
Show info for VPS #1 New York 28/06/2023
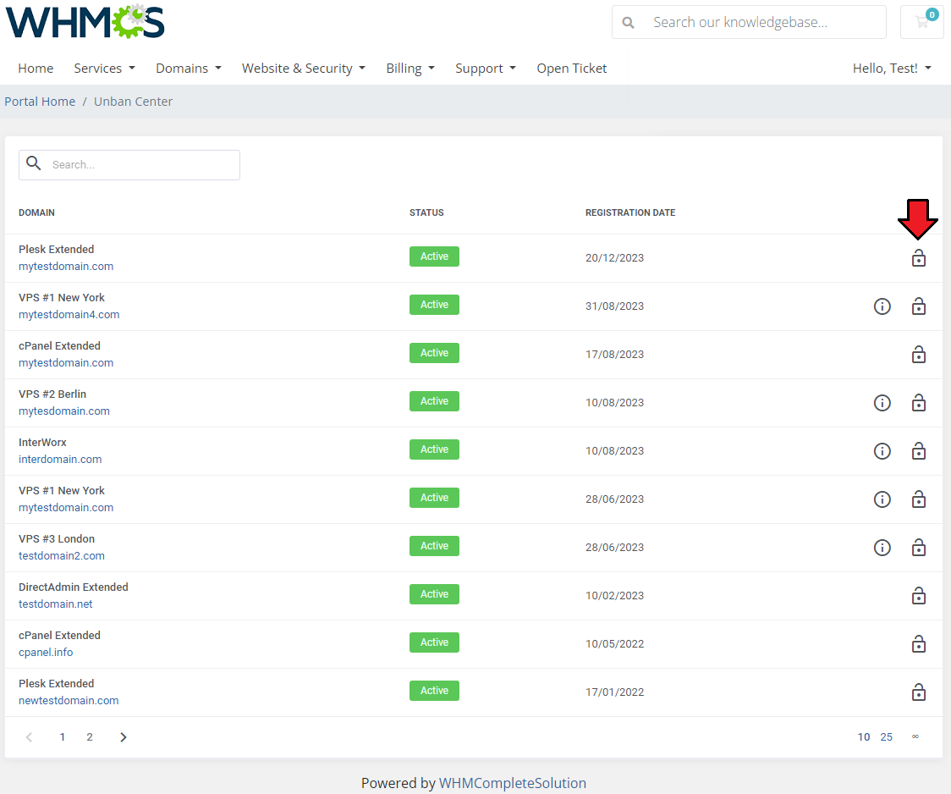pyautogui.click(x=882, y=499)
